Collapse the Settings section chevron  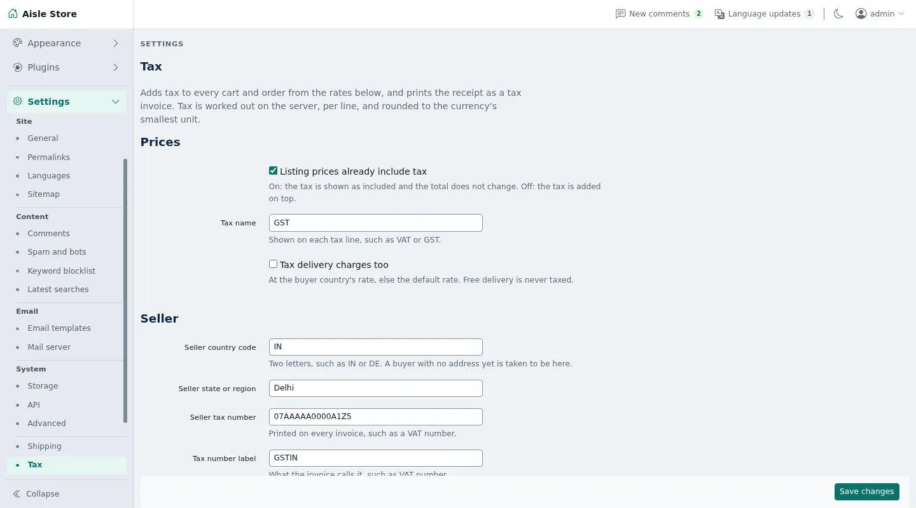[116, 102]
